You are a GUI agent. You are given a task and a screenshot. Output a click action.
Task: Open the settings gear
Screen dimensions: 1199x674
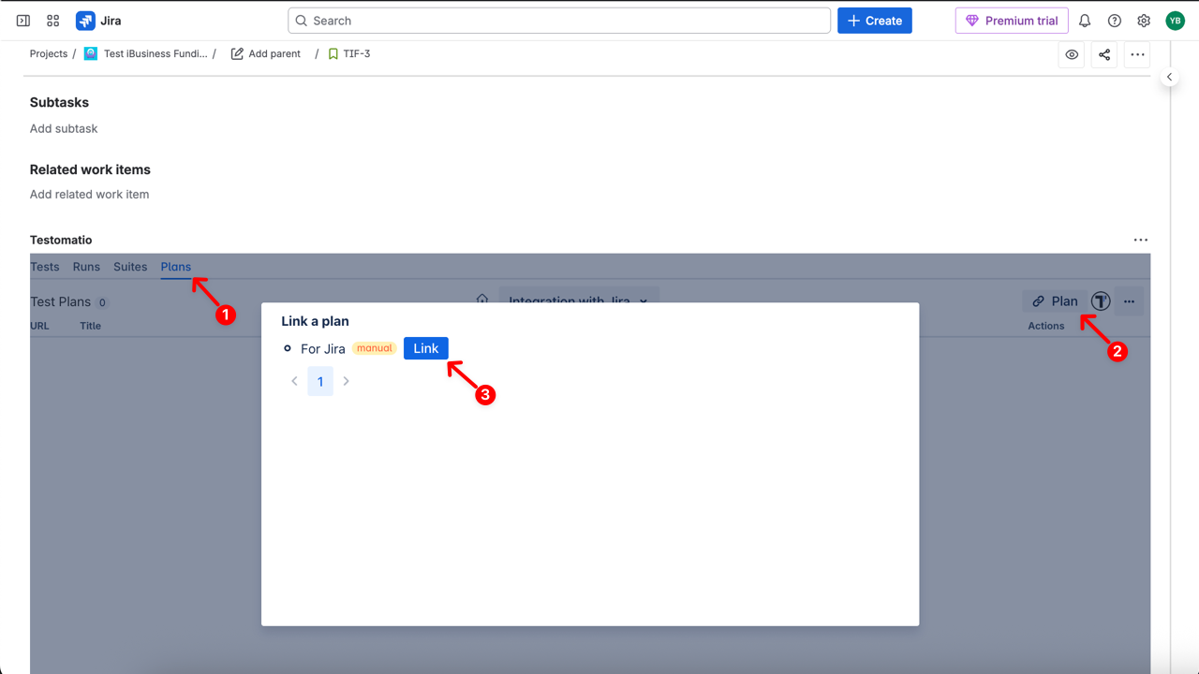1144,21
